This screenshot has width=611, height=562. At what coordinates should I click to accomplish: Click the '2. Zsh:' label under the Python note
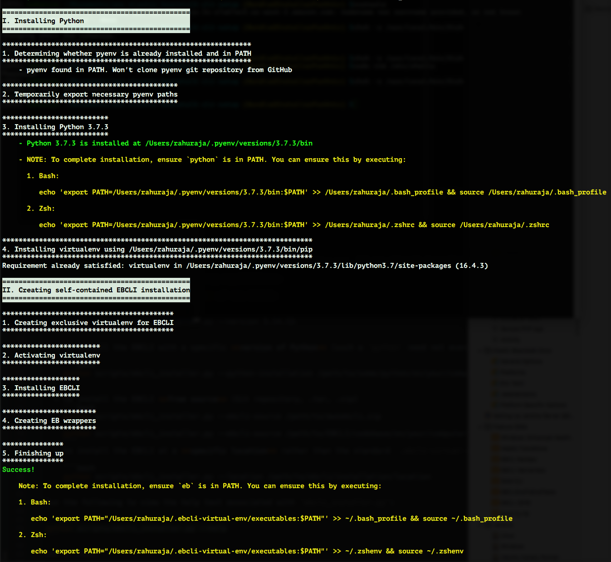(40, 208)
